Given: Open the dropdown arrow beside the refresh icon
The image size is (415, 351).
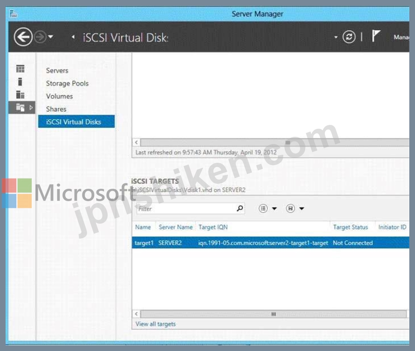Looking at the screenshot, I should [336, 37].
